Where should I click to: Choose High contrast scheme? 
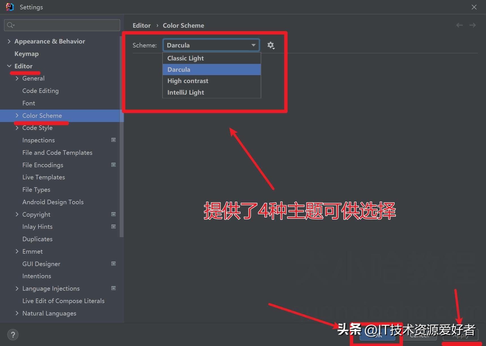click(x=211, y=81)
